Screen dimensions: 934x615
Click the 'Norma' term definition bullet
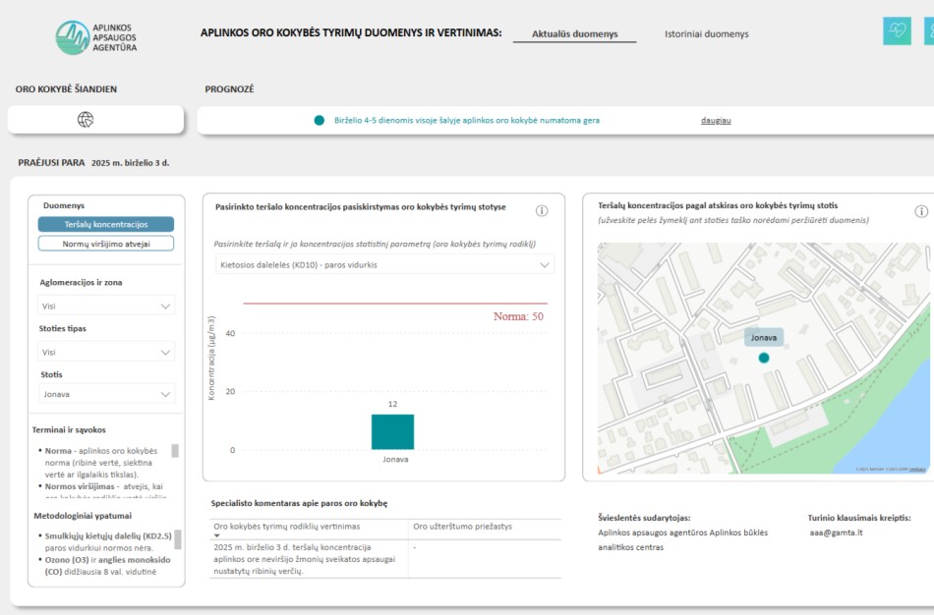[x=101, y=463]
